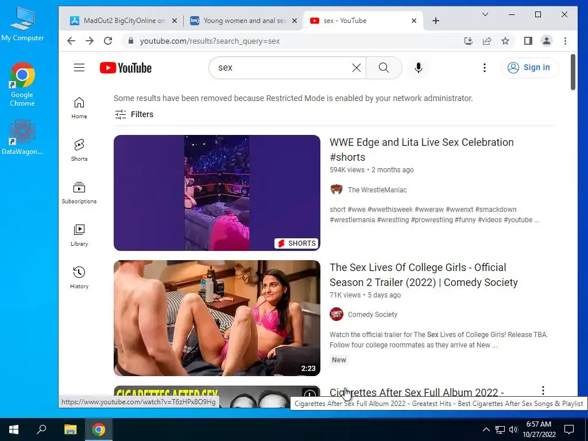
Task: Go back in browser navigation
Action: (71, 41)
